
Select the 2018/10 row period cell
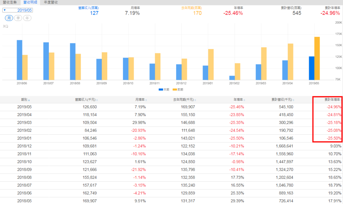point(24,162)
